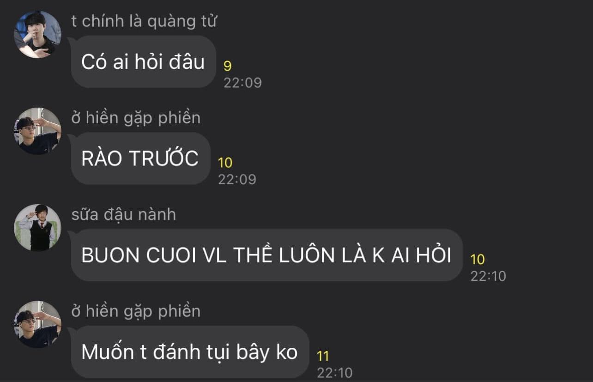Screen dimensions: 593x382
Task: Click the 22:09 timestamp beside RÀO TRƯỚC
Action: coord(237,179)
